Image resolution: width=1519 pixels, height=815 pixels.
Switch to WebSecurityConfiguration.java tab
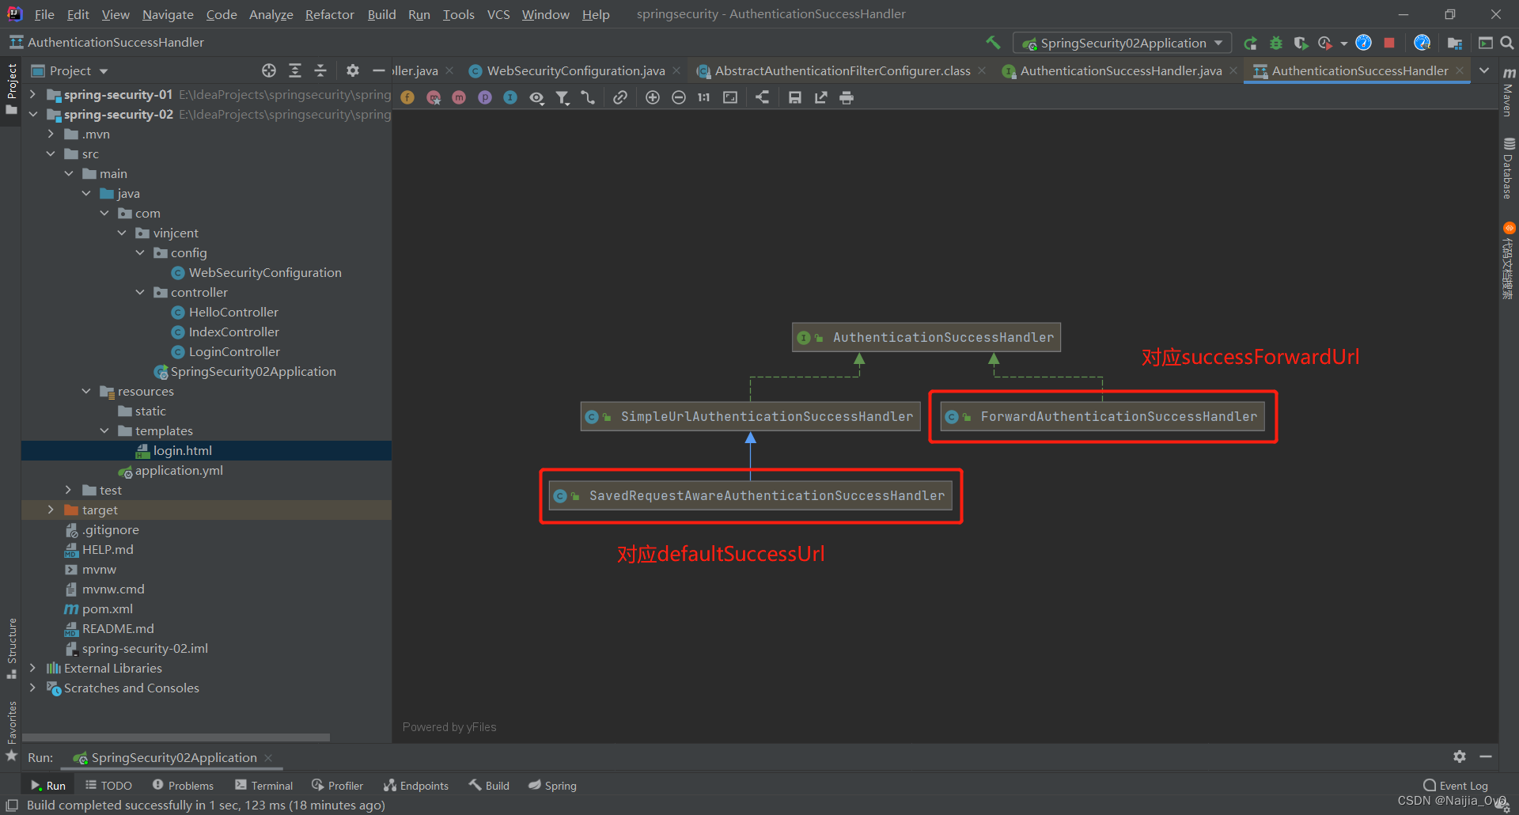(x=575, y=70)
